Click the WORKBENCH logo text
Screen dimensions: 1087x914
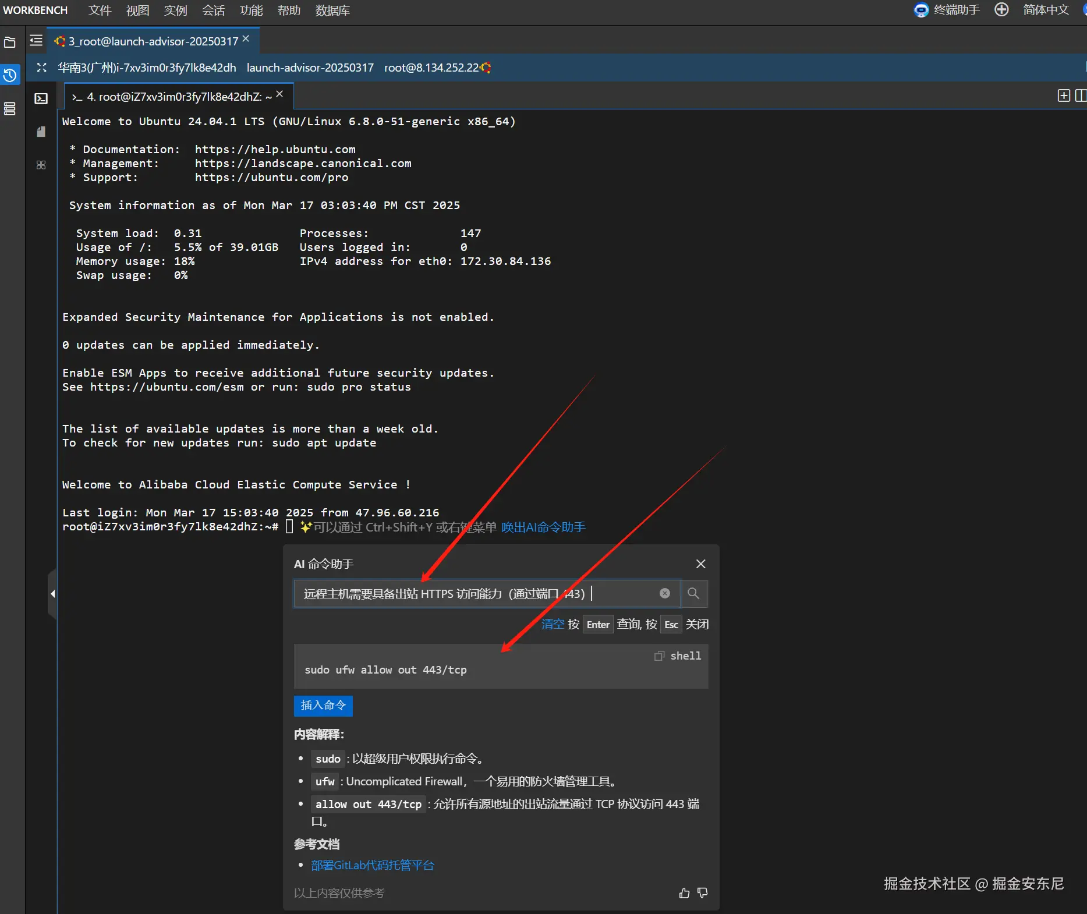click(36, 10)
